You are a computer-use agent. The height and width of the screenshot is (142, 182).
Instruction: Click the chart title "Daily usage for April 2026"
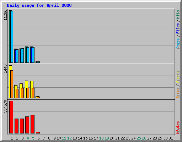(x=39, y=5)
